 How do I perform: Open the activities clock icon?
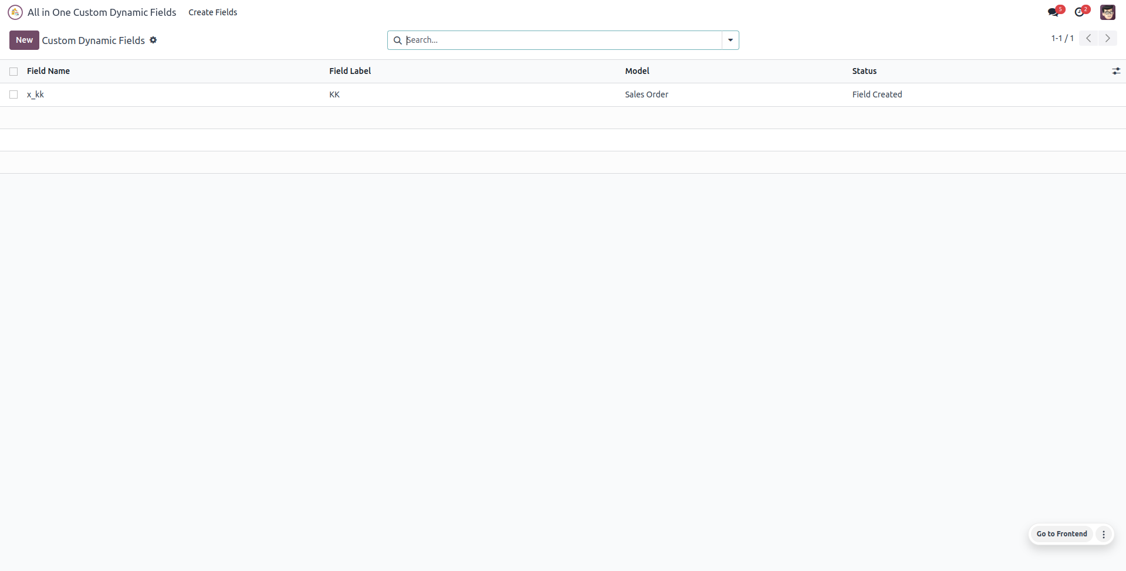(1081, 12)
